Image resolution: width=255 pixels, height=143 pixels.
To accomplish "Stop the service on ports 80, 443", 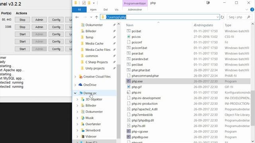I will pos(22,20).
